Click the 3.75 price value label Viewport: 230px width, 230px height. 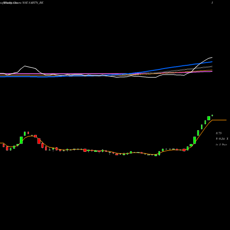tap(218, 133)
